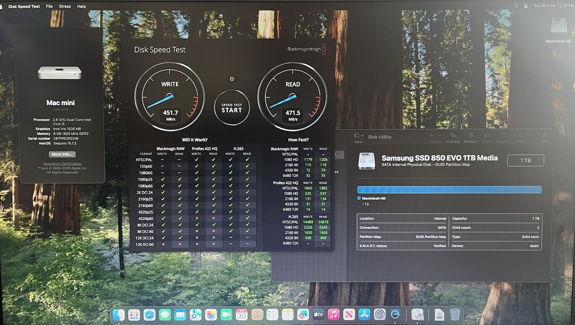Open Mail from the Dock

180,315
